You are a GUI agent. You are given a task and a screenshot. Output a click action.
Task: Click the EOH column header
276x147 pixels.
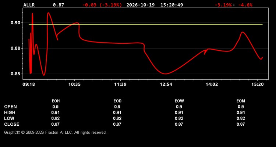tap(56, 101)
